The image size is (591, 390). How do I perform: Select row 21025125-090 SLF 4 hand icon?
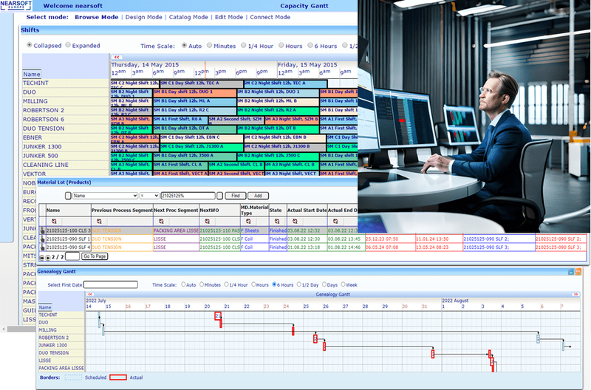tap(43, 247)
